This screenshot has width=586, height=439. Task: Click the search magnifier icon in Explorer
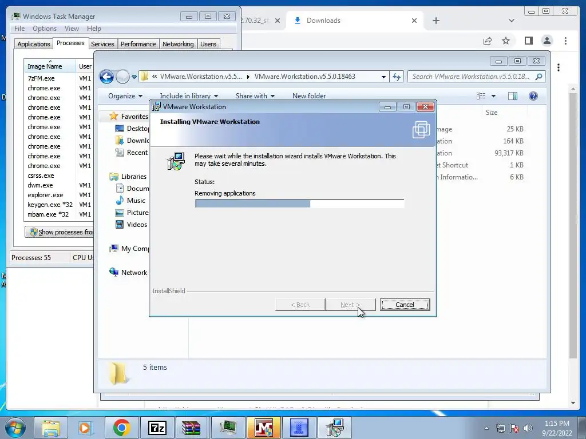[539, 77]
